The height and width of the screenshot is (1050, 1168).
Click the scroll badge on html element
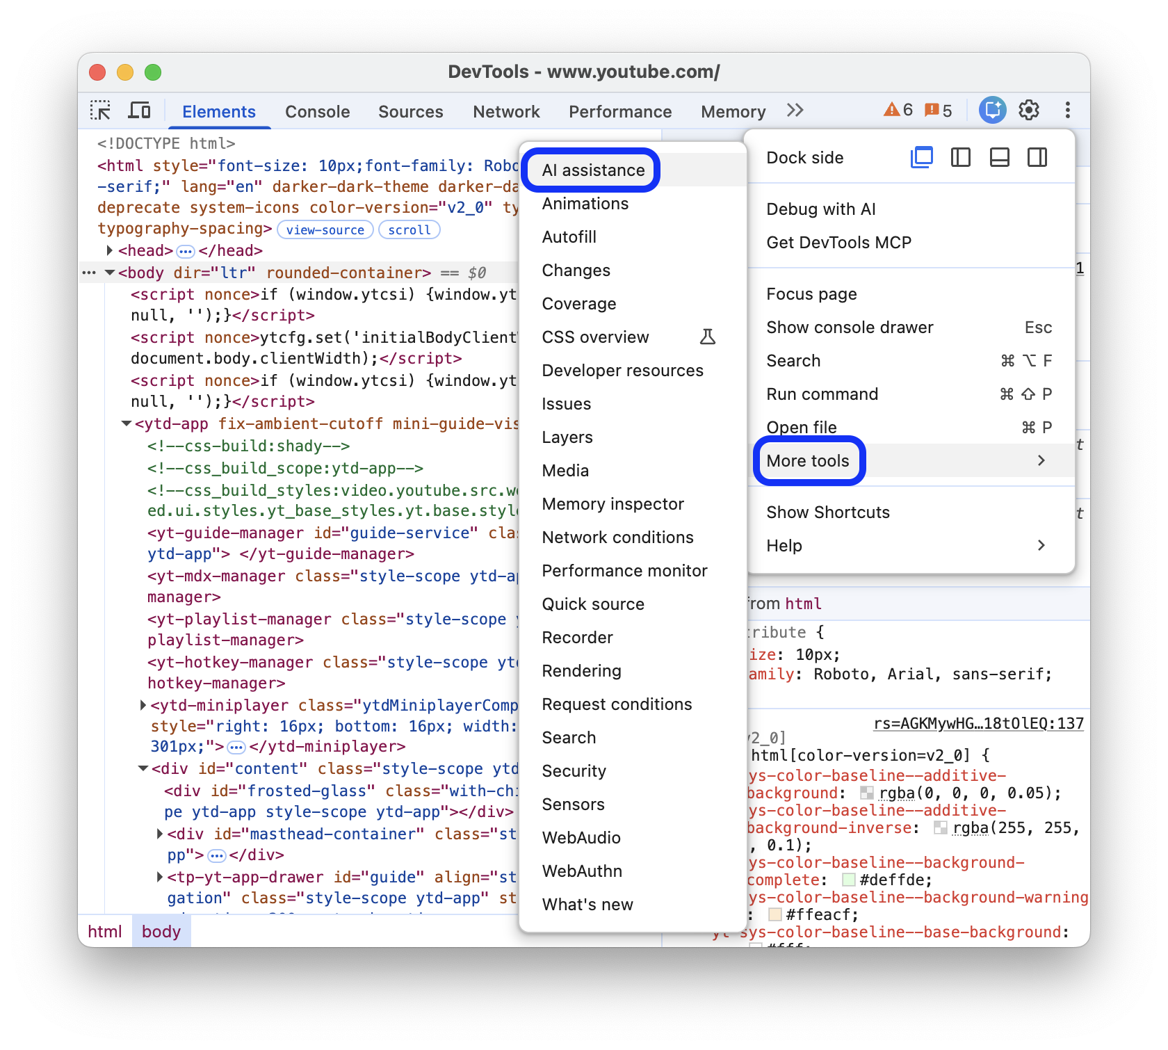click(x=409, y=230)
